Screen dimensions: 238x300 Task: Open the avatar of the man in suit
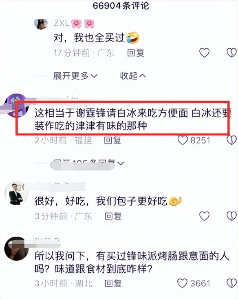click(17, 193)
